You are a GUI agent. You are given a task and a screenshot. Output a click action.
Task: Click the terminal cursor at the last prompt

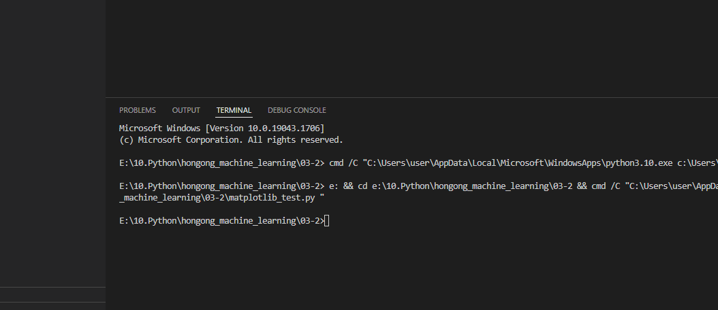pyautogui.click(x=326, y=221)
